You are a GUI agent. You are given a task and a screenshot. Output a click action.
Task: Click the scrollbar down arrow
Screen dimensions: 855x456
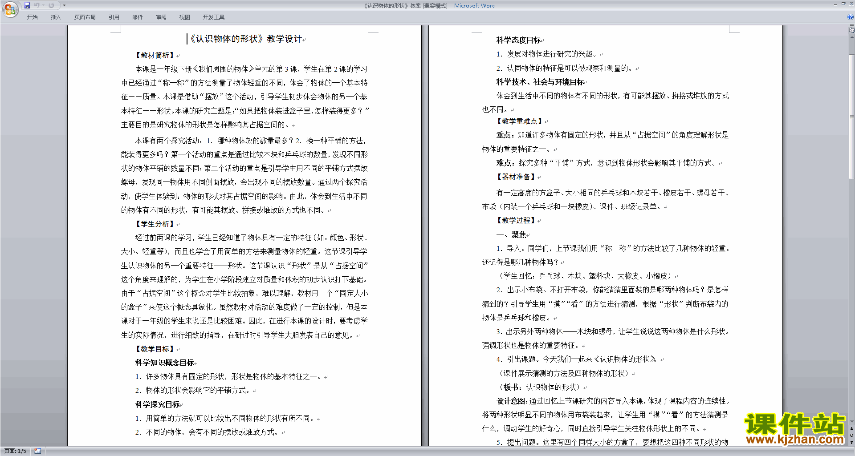tap(851, 422)
